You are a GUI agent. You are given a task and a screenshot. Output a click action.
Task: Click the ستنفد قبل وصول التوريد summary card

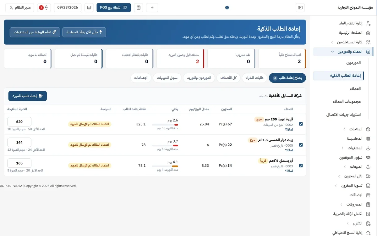(180, 59)
